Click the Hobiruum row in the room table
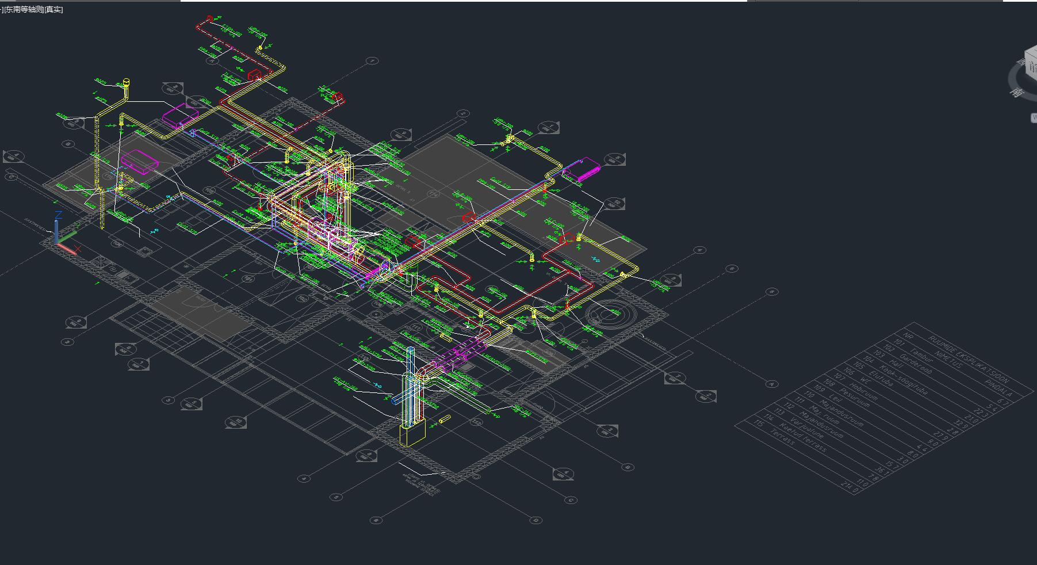 tap(863, 391)
